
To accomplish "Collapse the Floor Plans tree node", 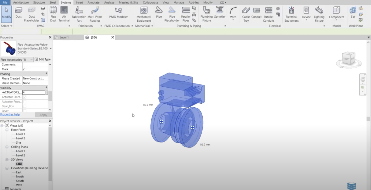I will point(7,130).
